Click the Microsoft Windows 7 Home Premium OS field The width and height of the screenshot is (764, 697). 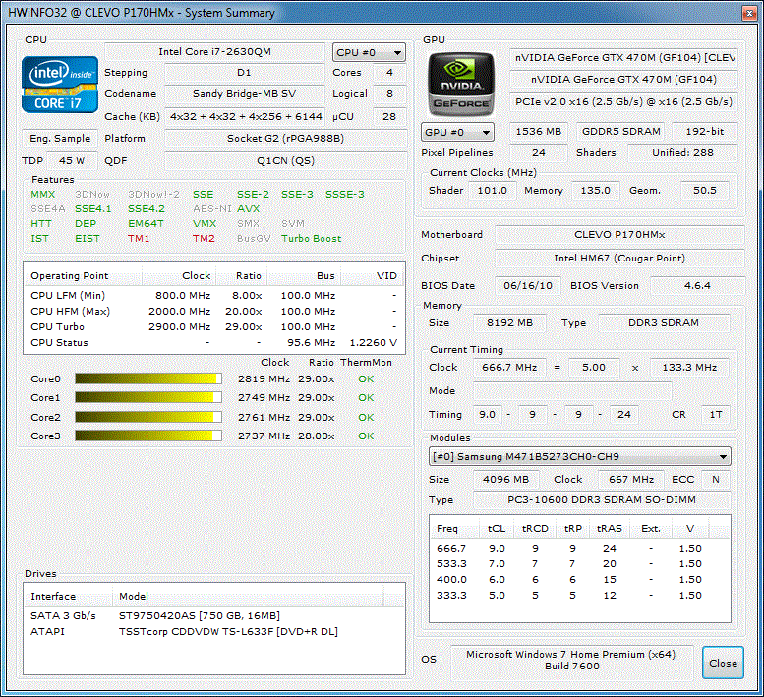(571, 661)
